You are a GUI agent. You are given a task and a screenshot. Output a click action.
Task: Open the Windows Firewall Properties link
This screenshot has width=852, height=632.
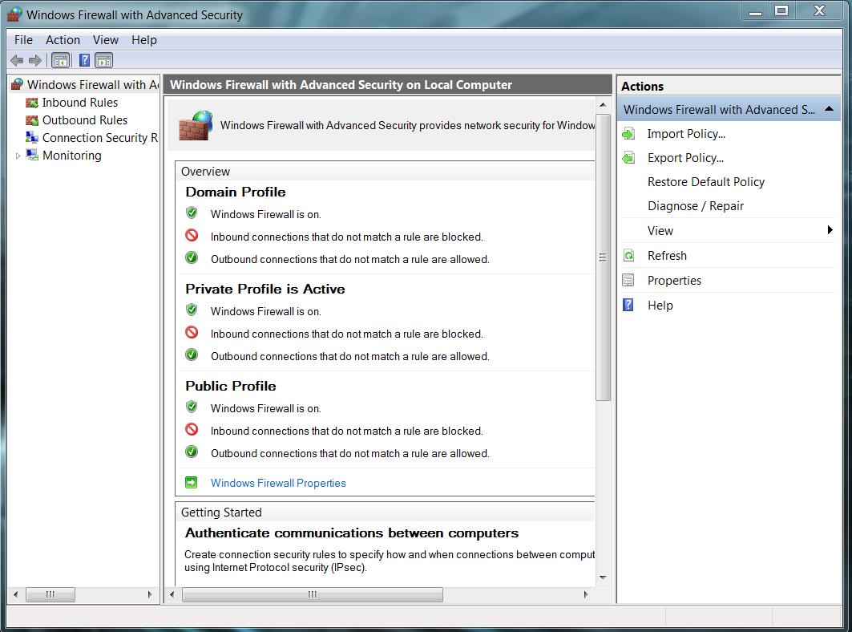click(278, 483)
